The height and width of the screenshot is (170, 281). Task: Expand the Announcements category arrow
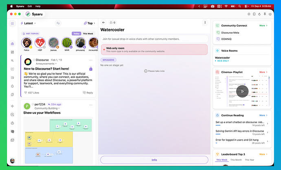coord(56,64)
